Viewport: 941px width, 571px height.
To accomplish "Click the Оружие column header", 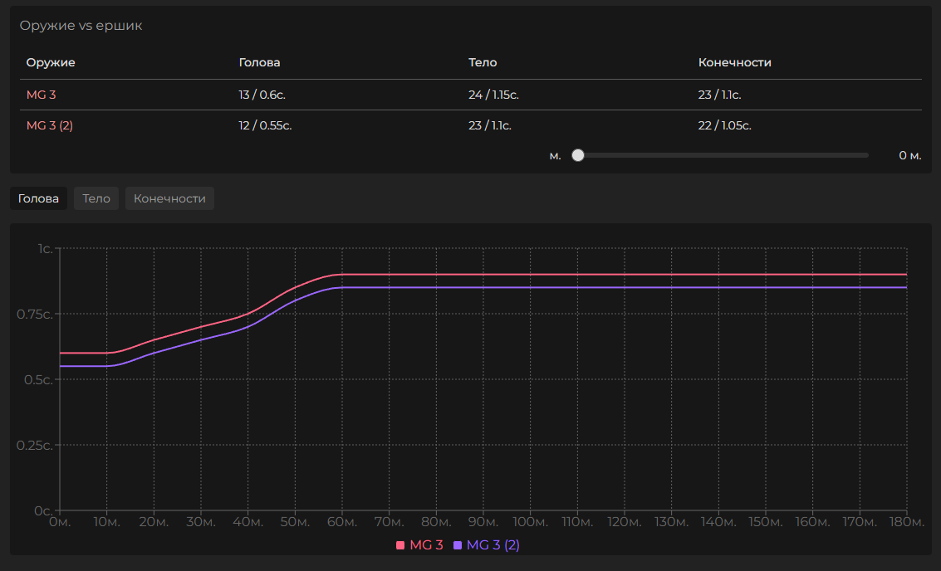I will (51, 62).
